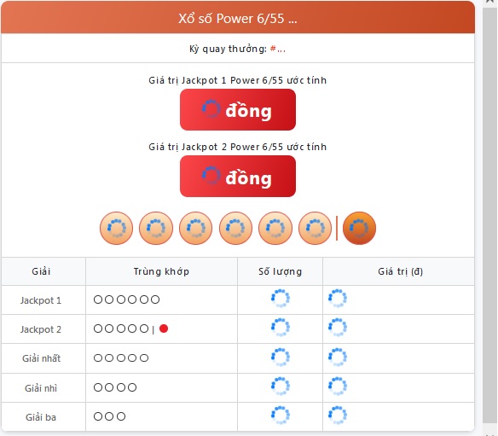Click the 'Giải nhất' row label
The height and width of the screenshot is (436, 498).
click(x=41, y=358)
